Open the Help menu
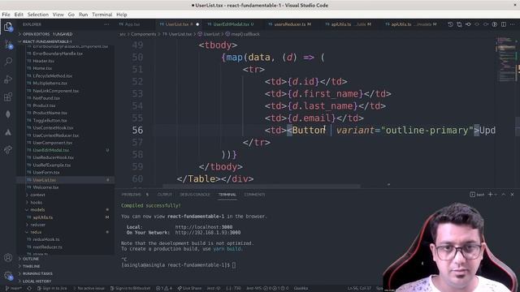Image resolution: width=520 pixels, height=292 pixels. (122, 15)
